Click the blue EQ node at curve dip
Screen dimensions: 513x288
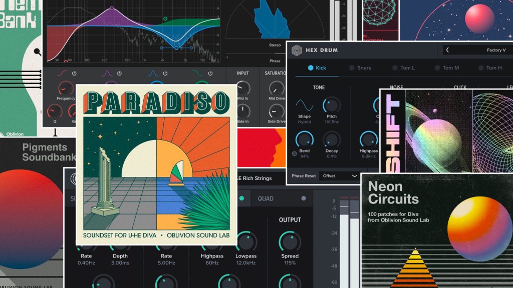coord(176,48)
